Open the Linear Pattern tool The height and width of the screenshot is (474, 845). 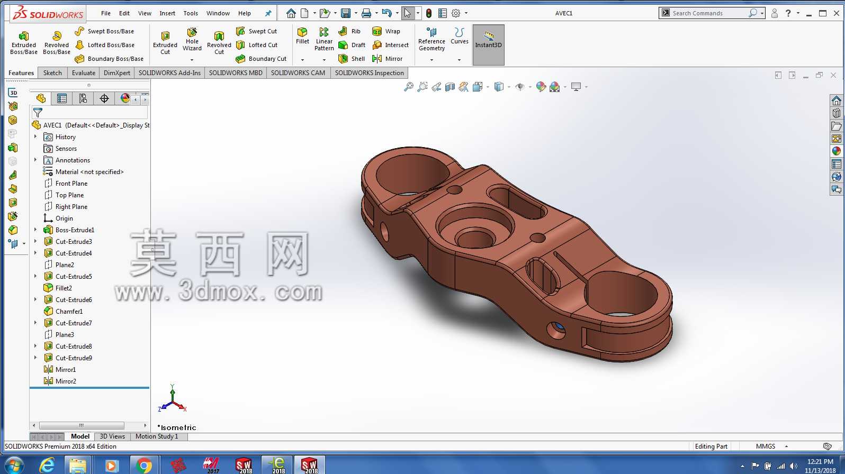pos(324,39)
